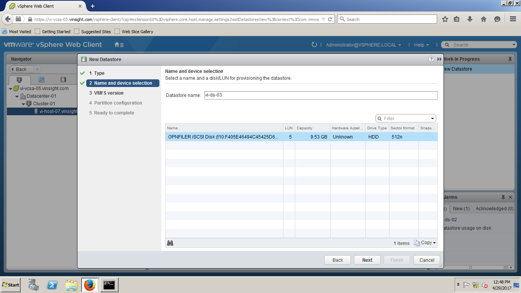The image size is (521, 293).
Task: Open Firefox bookmarks list icon
Action: coord(457,19)
